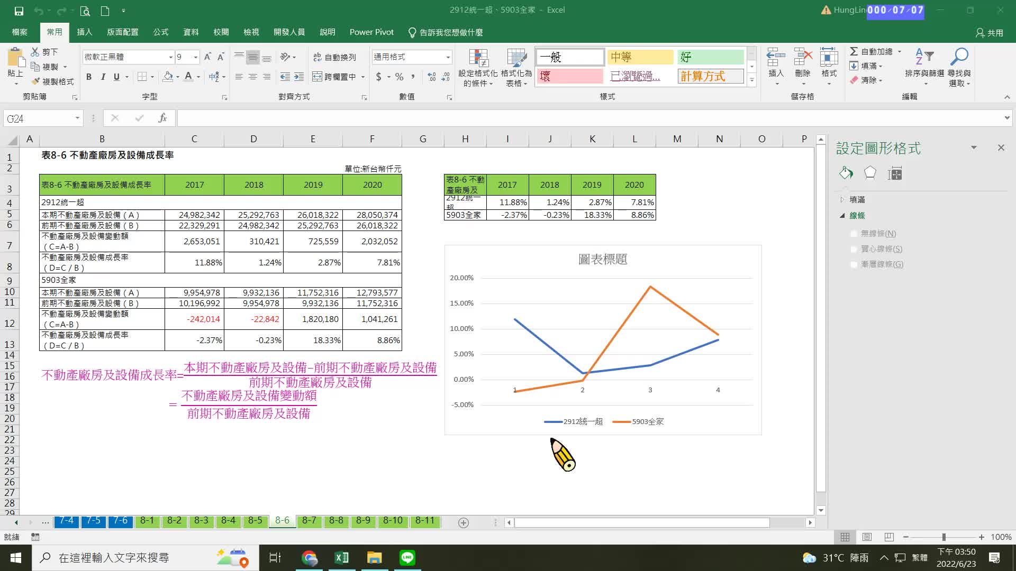Select the Gradient line radio option

tap(854, 264)
